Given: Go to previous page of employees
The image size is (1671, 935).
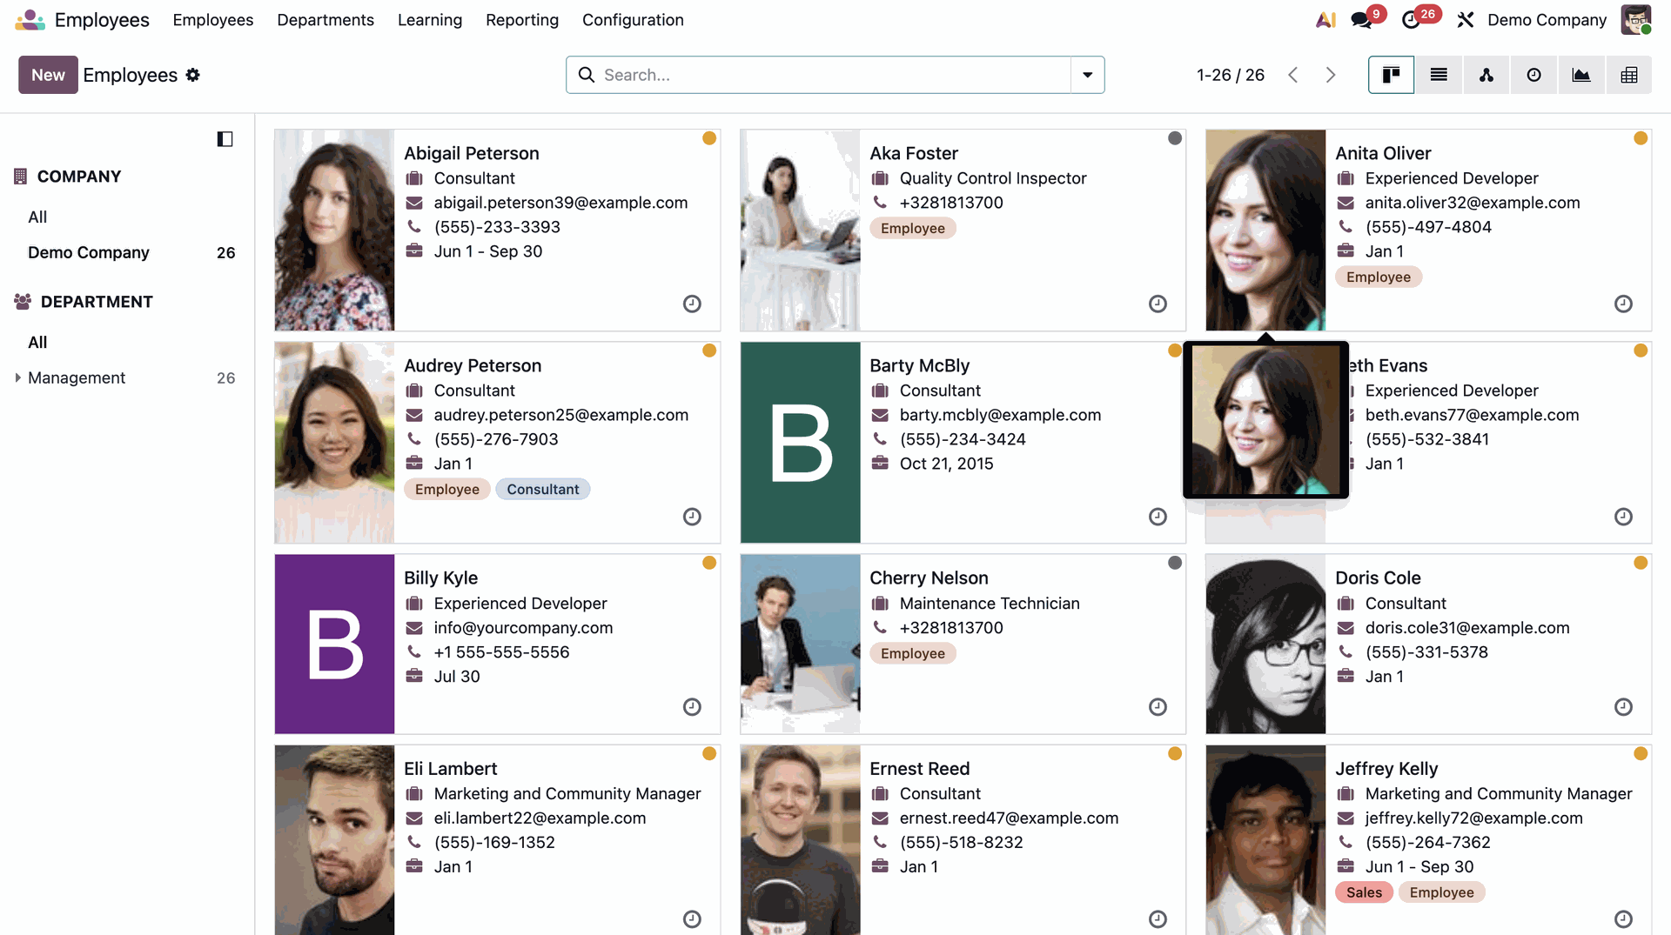Looking at the screenshot, I should coord(1293,75).
